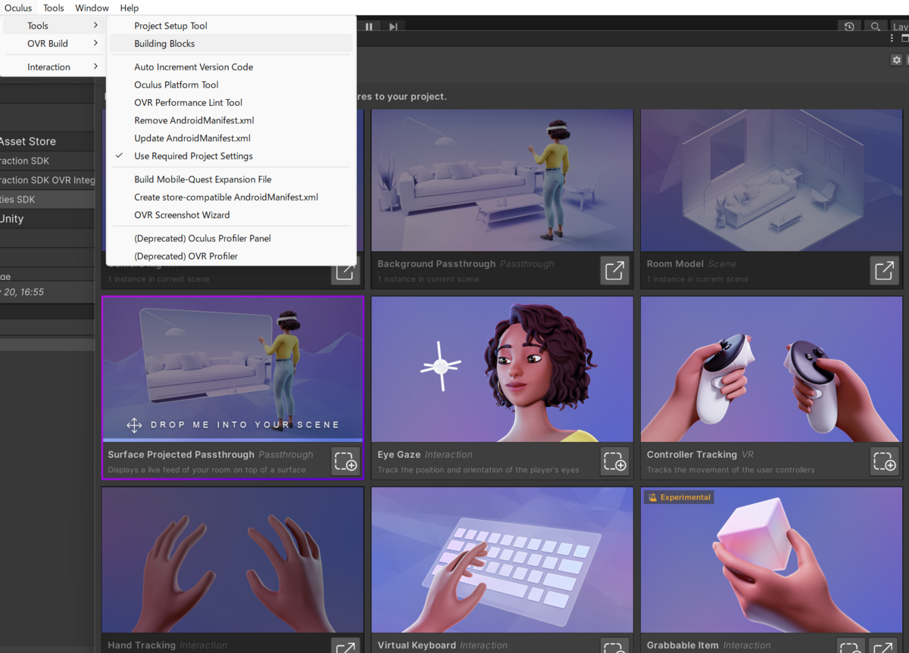909x653 pixels.
Task: Click 'Displays a live feed of your room' description
Action: tap(207, 470)
